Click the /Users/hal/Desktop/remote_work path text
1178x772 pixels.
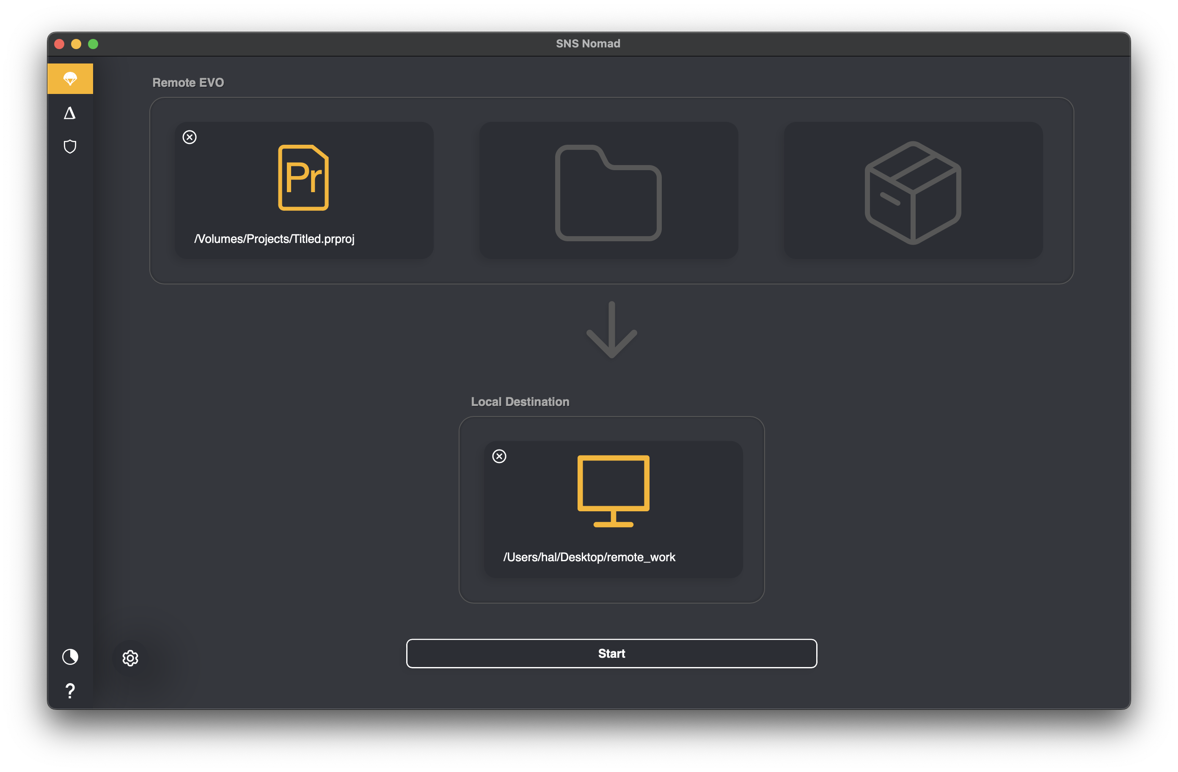(x=589, y=557)
